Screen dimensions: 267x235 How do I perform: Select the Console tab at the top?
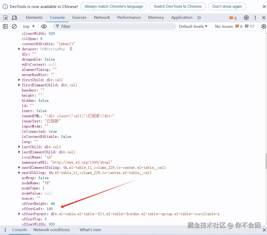57,18
